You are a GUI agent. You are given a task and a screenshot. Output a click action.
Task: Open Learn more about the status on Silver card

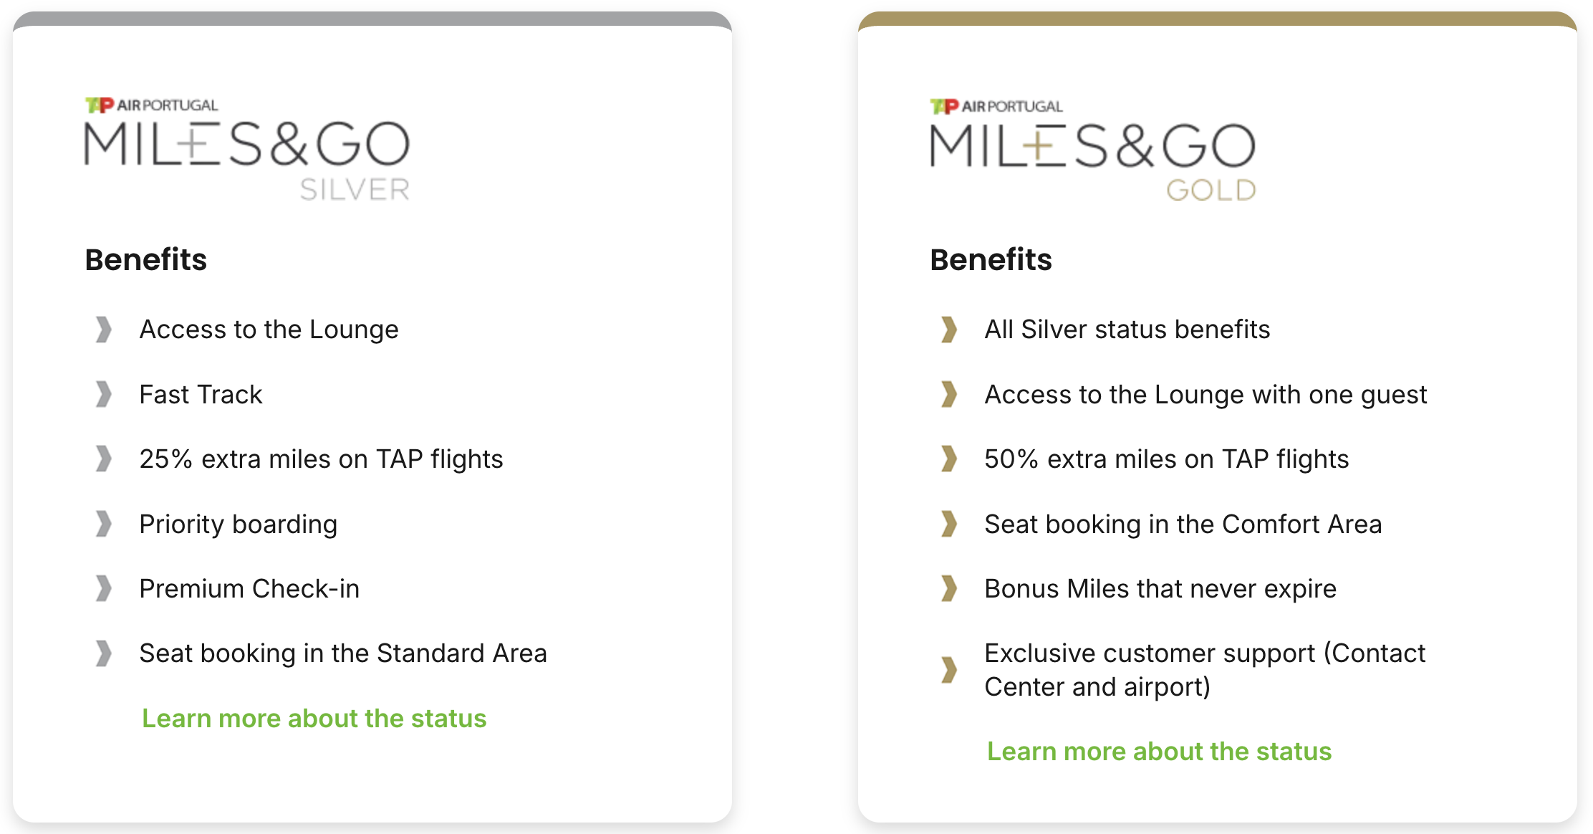click(314, 719)
